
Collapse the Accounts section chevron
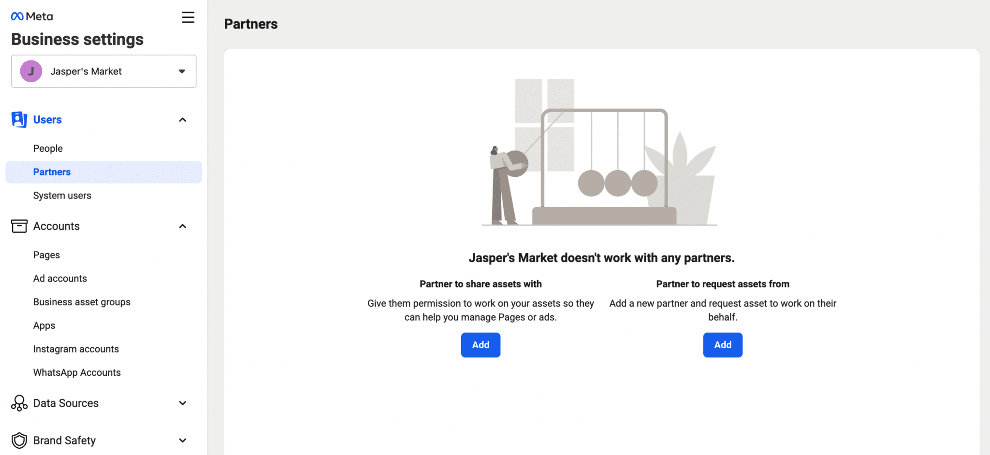tap(183, 226)
